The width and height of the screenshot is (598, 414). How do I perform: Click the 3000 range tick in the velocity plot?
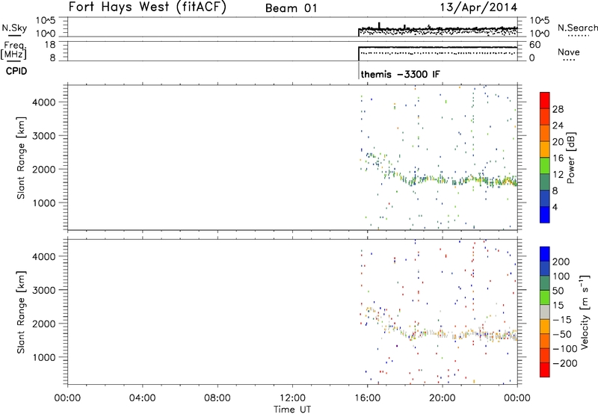click(44, 290)
